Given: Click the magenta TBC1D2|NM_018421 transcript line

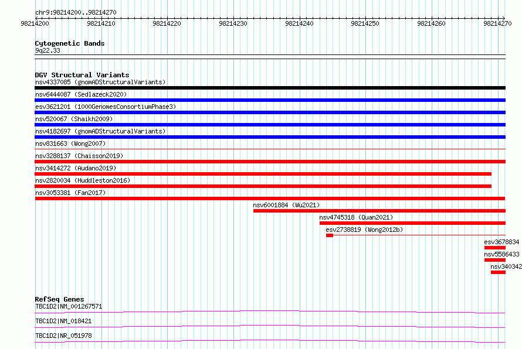Looking at the screenshot, I should pyautogui.click(x=270, y=326).
